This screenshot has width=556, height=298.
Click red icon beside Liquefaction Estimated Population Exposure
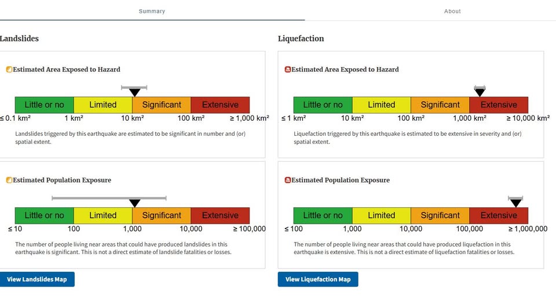click(x=288, y=180)
